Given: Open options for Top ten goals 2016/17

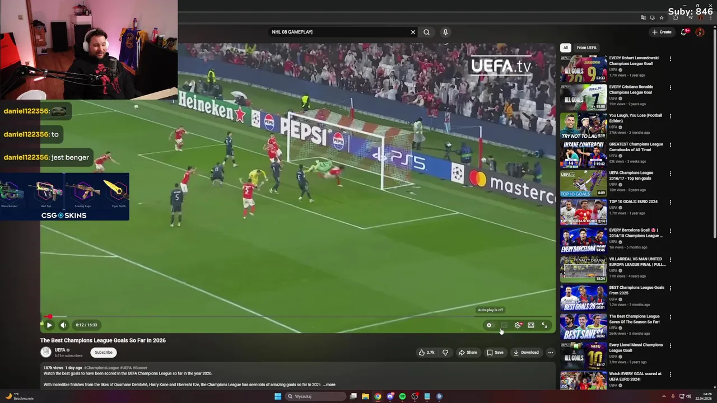Looking at the screenshot, I should pos(670,174).
